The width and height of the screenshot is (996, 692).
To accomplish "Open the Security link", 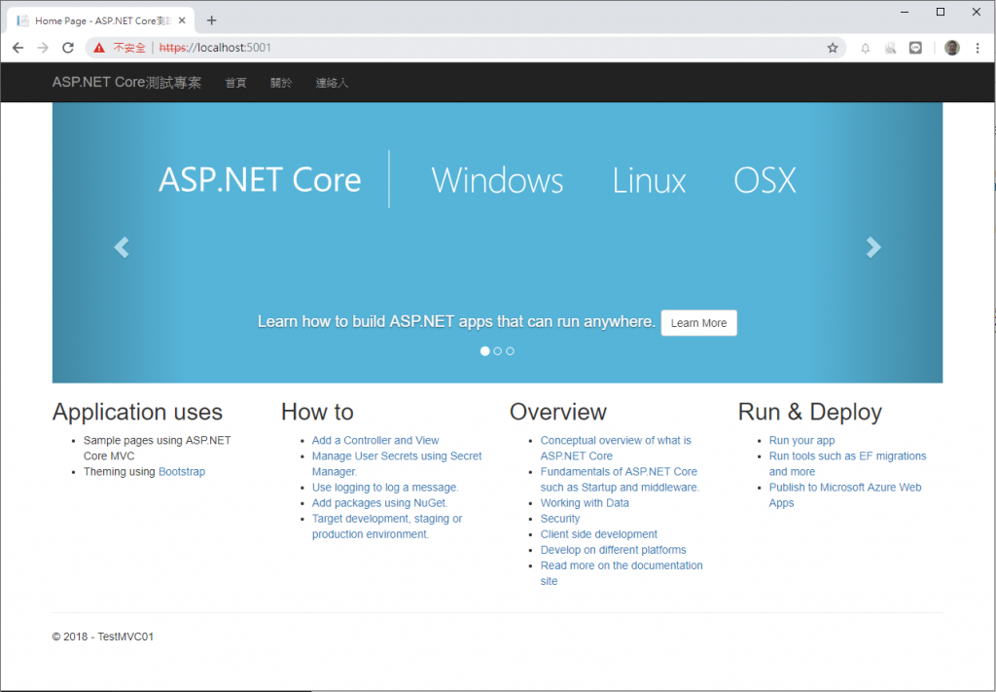I will tap(559, 519).
